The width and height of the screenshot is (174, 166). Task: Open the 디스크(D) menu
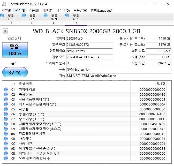click(63, 11)
